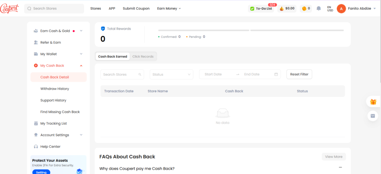Image resolution: width=381 pixels, height=174 pixels.
Task: Click the floating envelope message icon
Action: click(373, 116)
